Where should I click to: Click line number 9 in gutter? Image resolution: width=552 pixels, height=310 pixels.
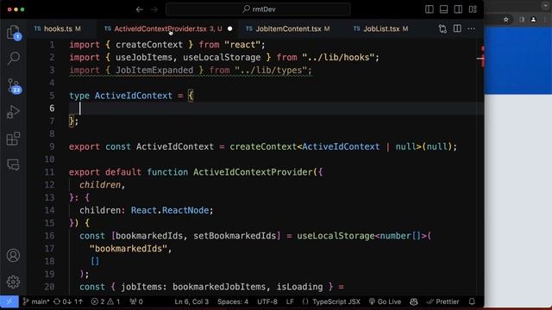52,146
